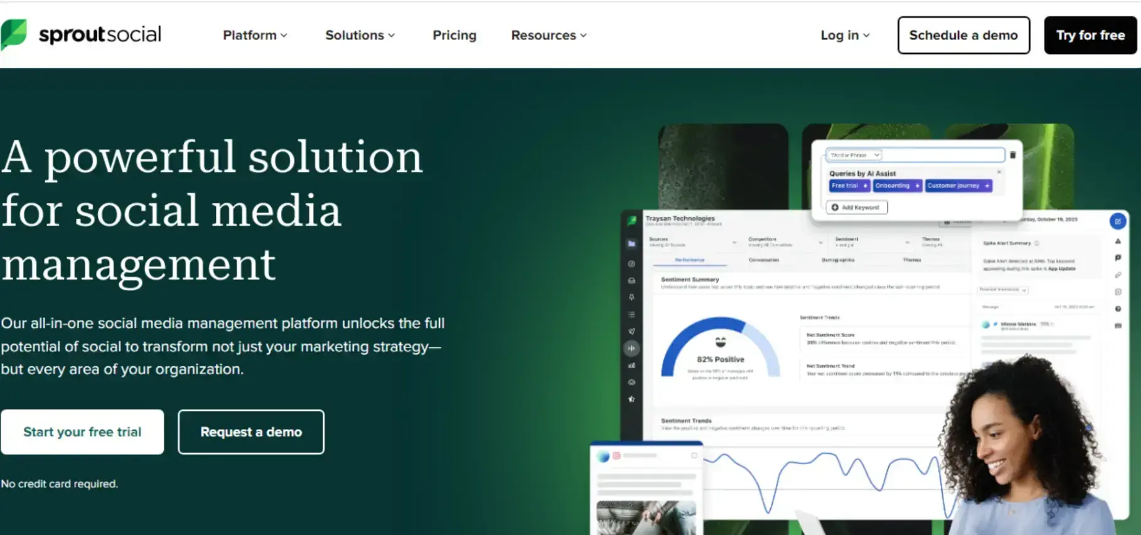Expand the Resources menu
The height and width of the screenshot is (535, 1141).
coord(549,35)
